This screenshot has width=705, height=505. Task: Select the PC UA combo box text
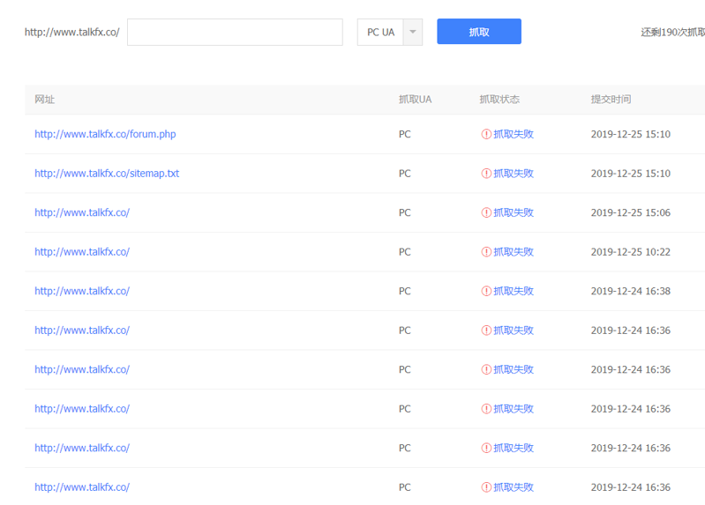(380, 33)
